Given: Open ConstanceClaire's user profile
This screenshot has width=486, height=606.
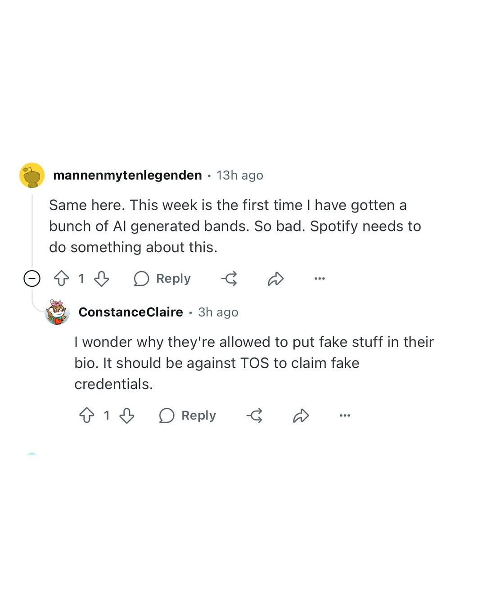Looking at the screenshot, I should pyautogui.click(x=130, y=312).
